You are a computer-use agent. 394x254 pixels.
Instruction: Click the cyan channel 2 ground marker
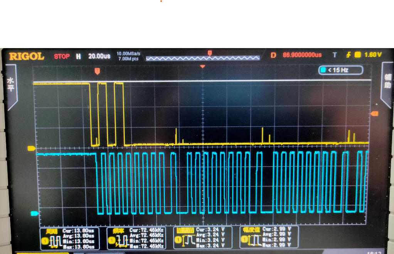(x=34, y=214)
